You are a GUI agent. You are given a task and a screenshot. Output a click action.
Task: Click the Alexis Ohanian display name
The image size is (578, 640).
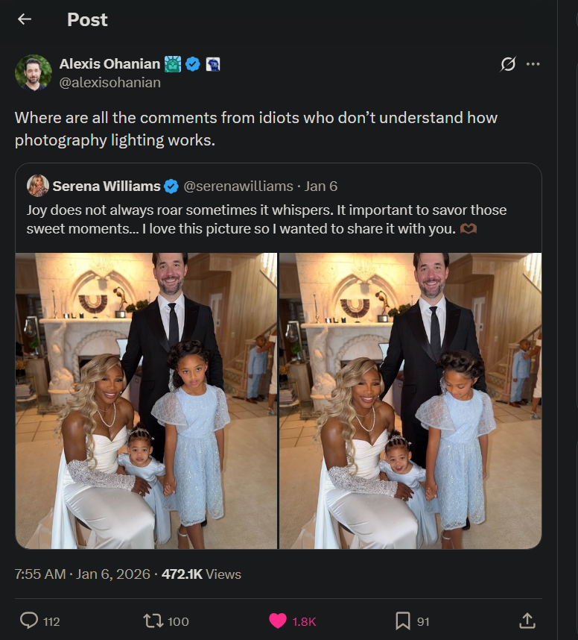click(109, 64)
